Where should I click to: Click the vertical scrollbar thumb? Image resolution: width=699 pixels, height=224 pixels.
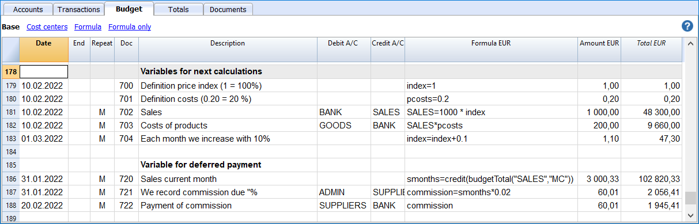[690, 198]
